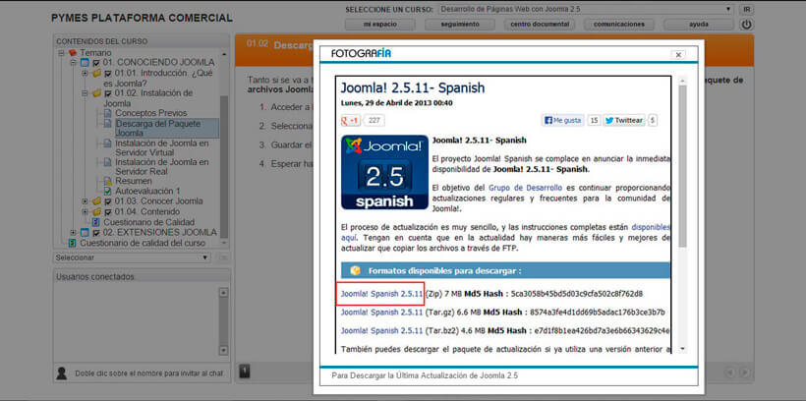Screen dimensions: 806x401
Task: Click the 227 count next to +1
Action: pos(374,121)
